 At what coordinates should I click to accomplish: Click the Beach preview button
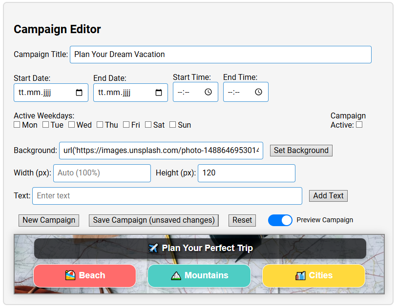point(84,276)
